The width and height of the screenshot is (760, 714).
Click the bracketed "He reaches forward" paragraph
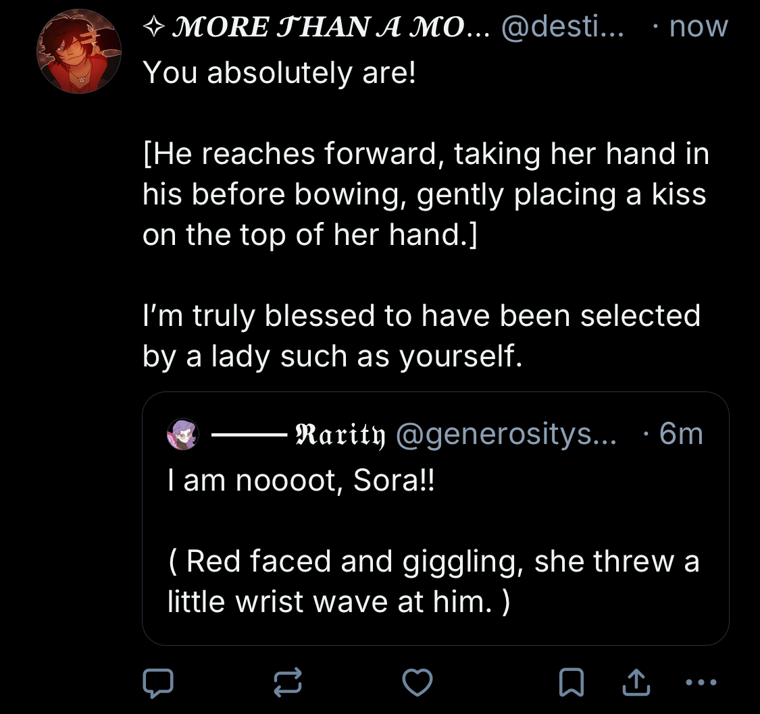[424, 194]
